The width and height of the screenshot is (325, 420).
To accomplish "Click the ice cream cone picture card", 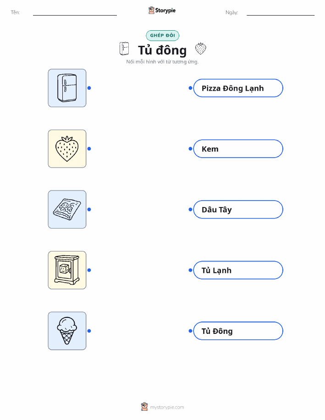I will tap(67, 331).
